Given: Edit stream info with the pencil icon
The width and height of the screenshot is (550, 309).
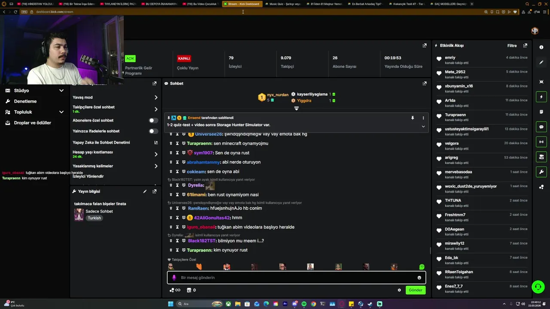Looking at the screenshot, I should coord(145,191).
